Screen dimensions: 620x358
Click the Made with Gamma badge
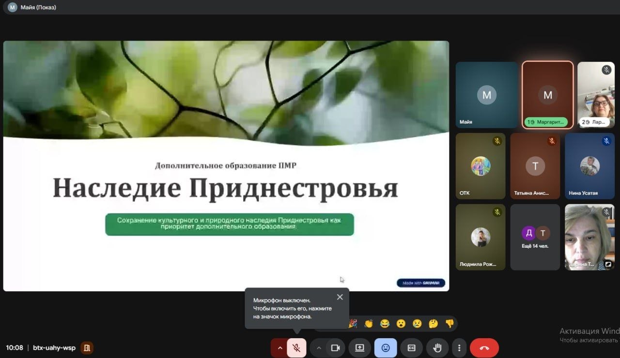click(420, 283)
